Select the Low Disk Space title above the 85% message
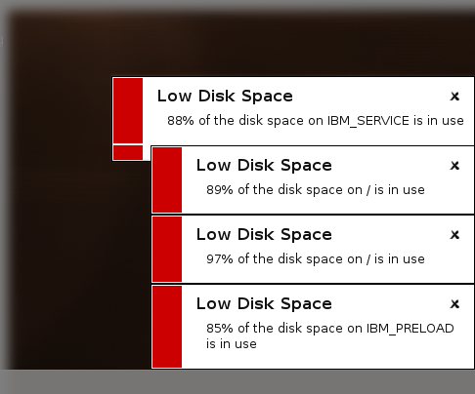The image size is (475, 394). (x=264, y=304)
